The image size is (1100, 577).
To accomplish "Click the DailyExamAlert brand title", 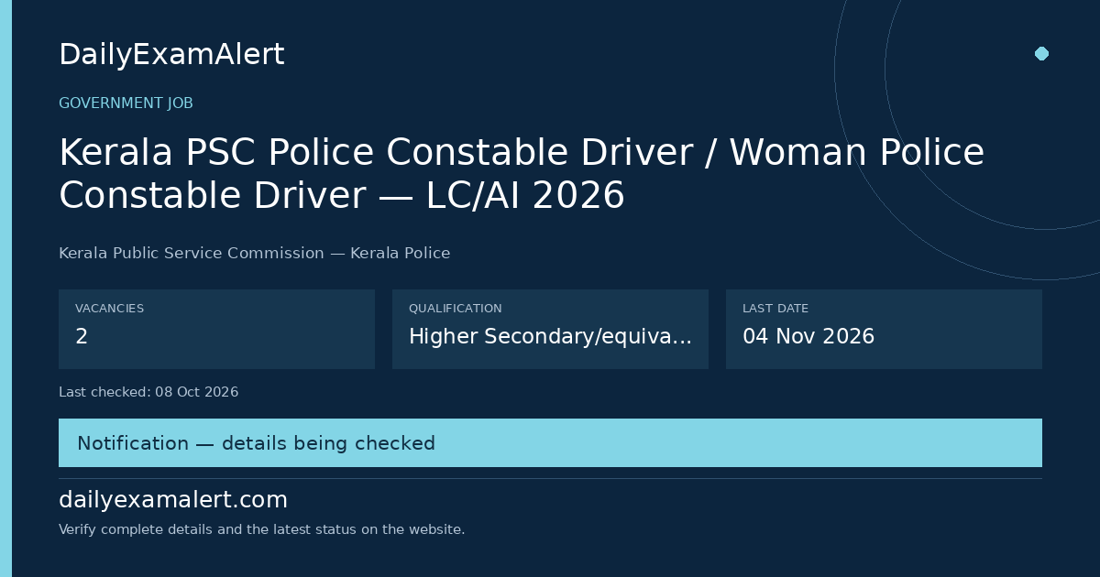I will 171,55.
